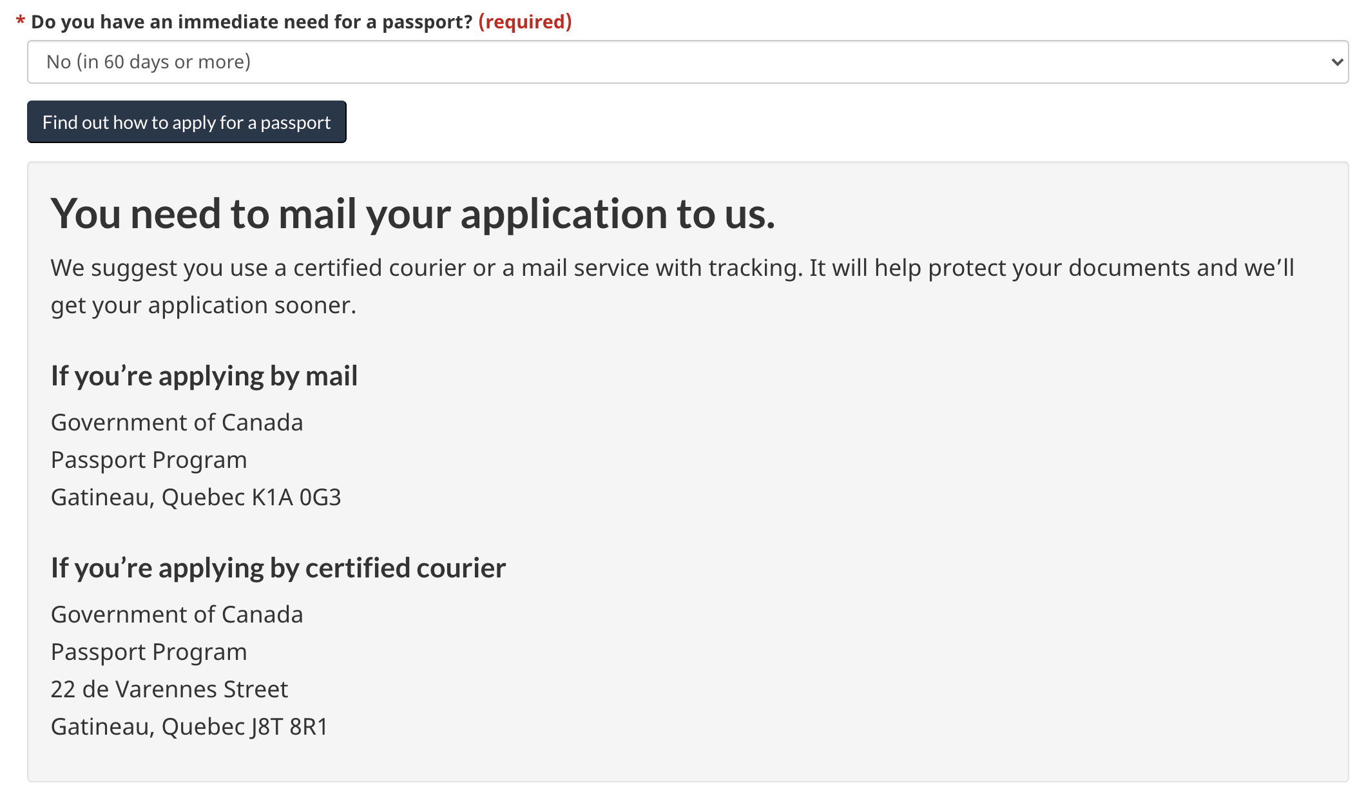Click the red (required) text

click(x=524, y=22)
